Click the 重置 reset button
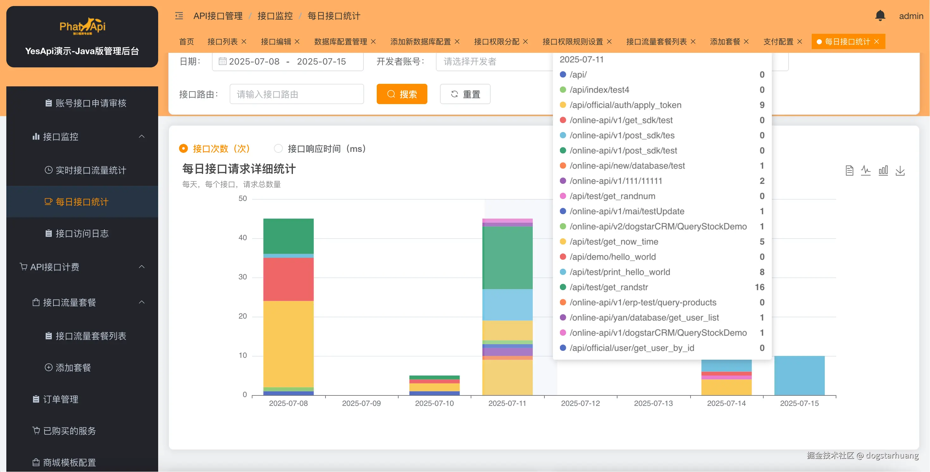This screenshot has width=930, height=472. [x=465, y=94]
